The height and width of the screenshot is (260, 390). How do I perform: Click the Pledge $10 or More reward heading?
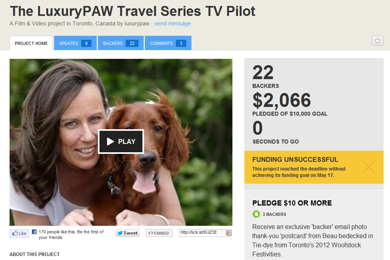coord(292,203)
